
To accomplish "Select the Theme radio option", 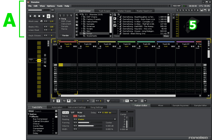I will (x=63, y=29).
